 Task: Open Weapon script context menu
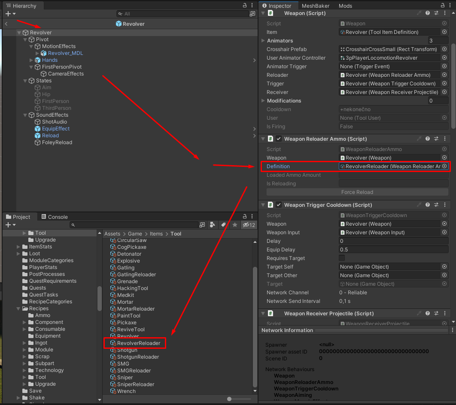[x=445, y=13]
